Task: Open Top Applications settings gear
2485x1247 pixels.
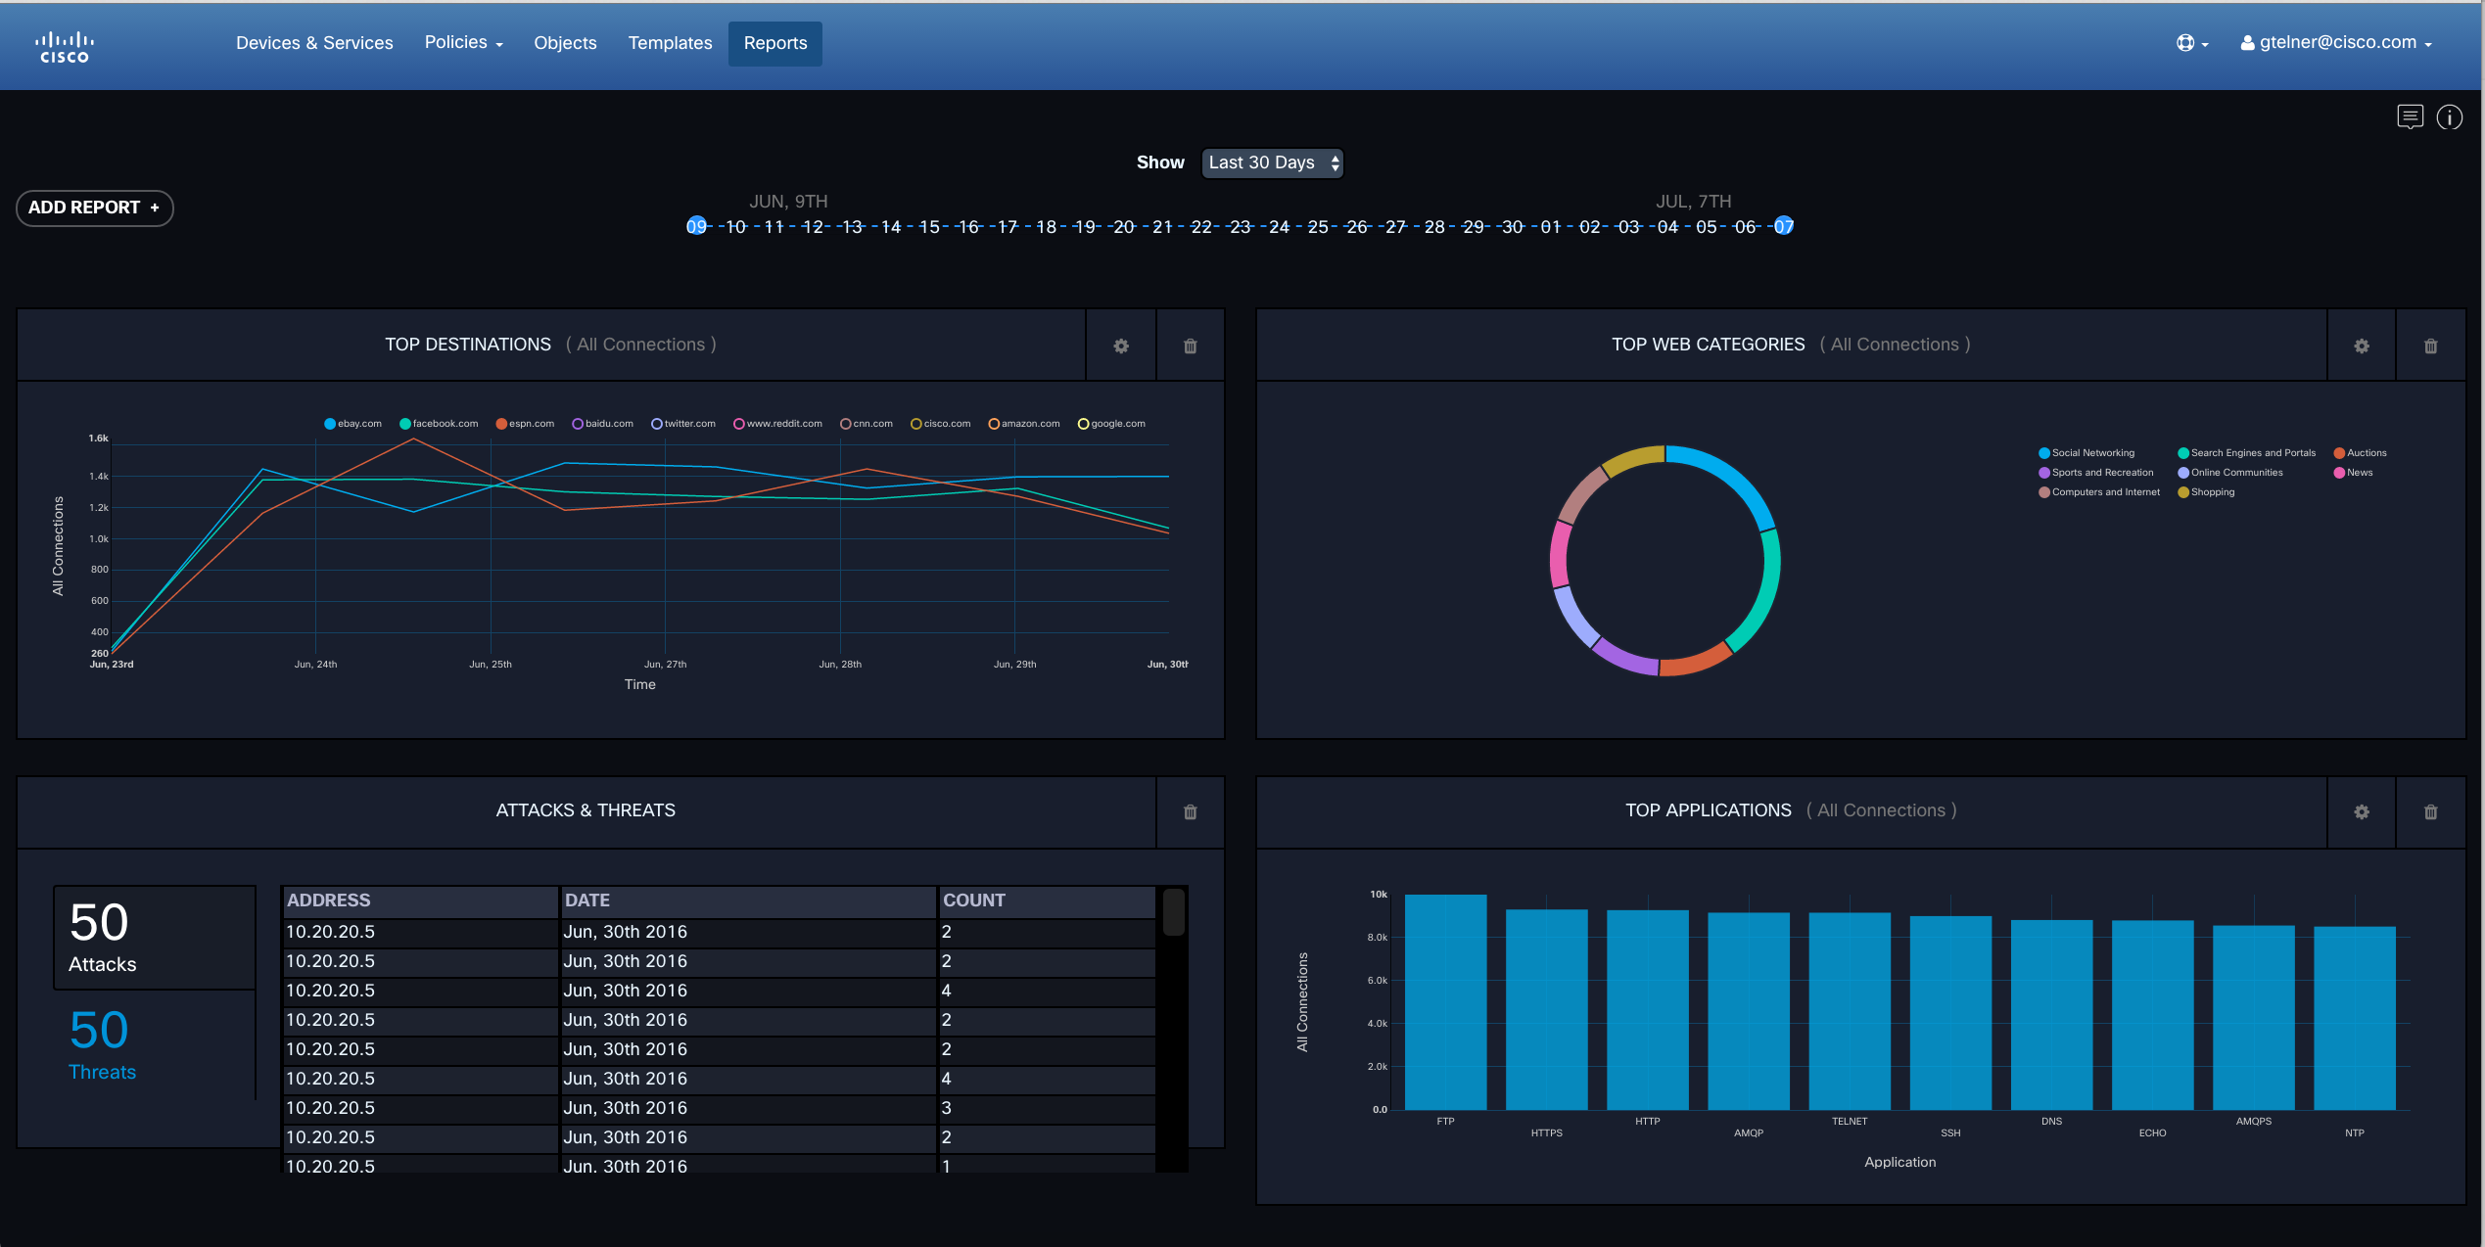Action: click(2361, 811)
